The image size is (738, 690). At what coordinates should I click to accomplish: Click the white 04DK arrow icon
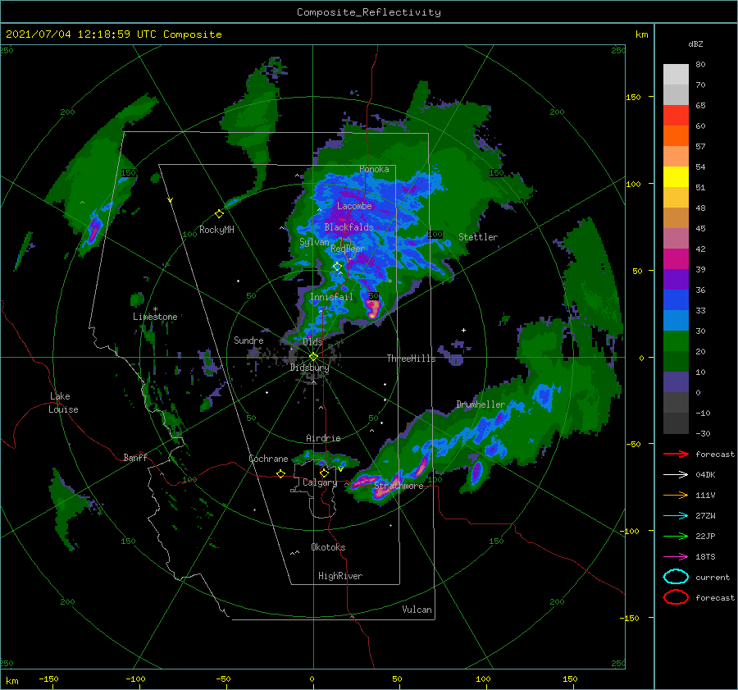coord(676,474)
